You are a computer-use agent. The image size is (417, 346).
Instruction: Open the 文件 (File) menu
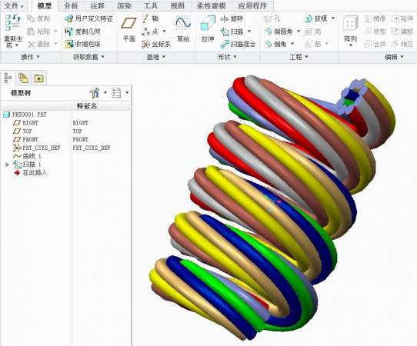pos(14,5)
